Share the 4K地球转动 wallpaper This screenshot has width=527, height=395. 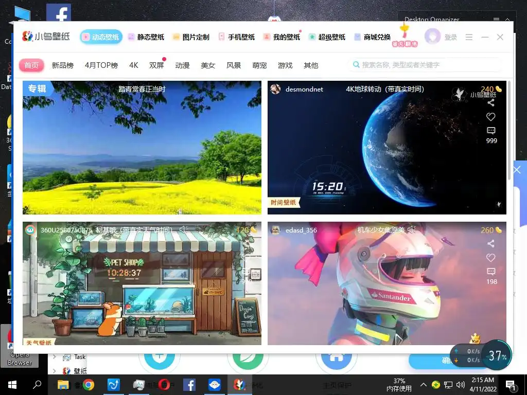491,103
